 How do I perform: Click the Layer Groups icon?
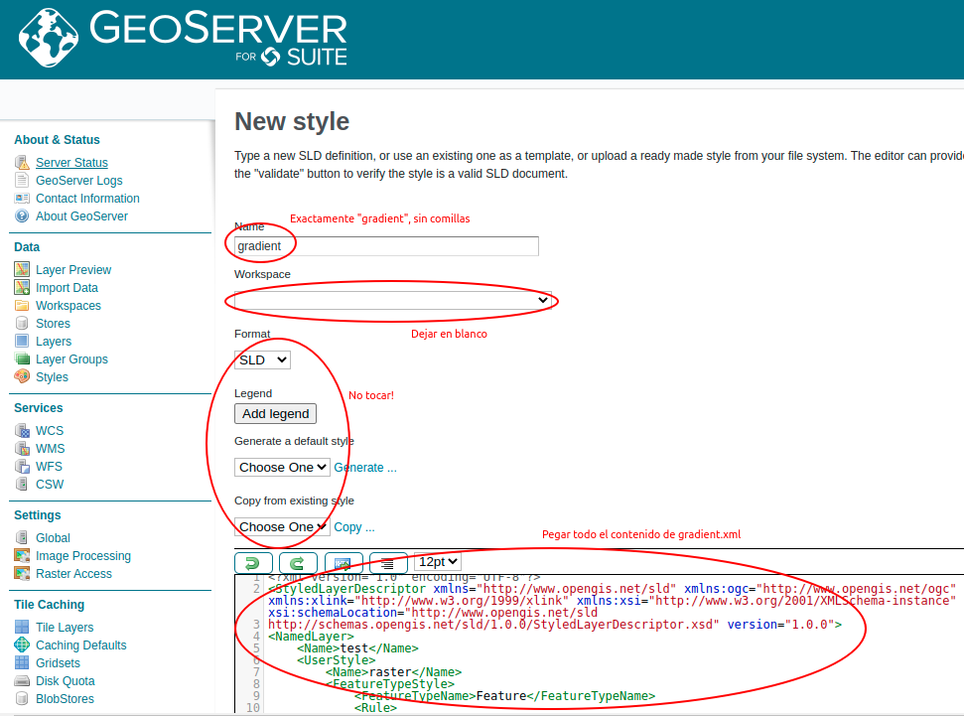pos(22,358)
